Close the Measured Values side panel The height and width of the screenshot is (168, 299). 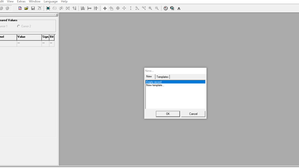57,15
